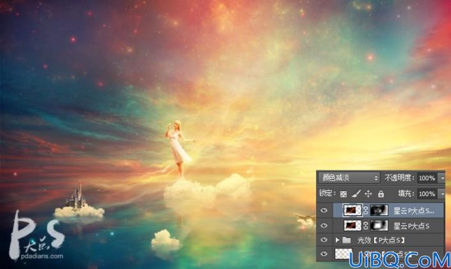Click the 填充 100% value field

tap(427, 194)
